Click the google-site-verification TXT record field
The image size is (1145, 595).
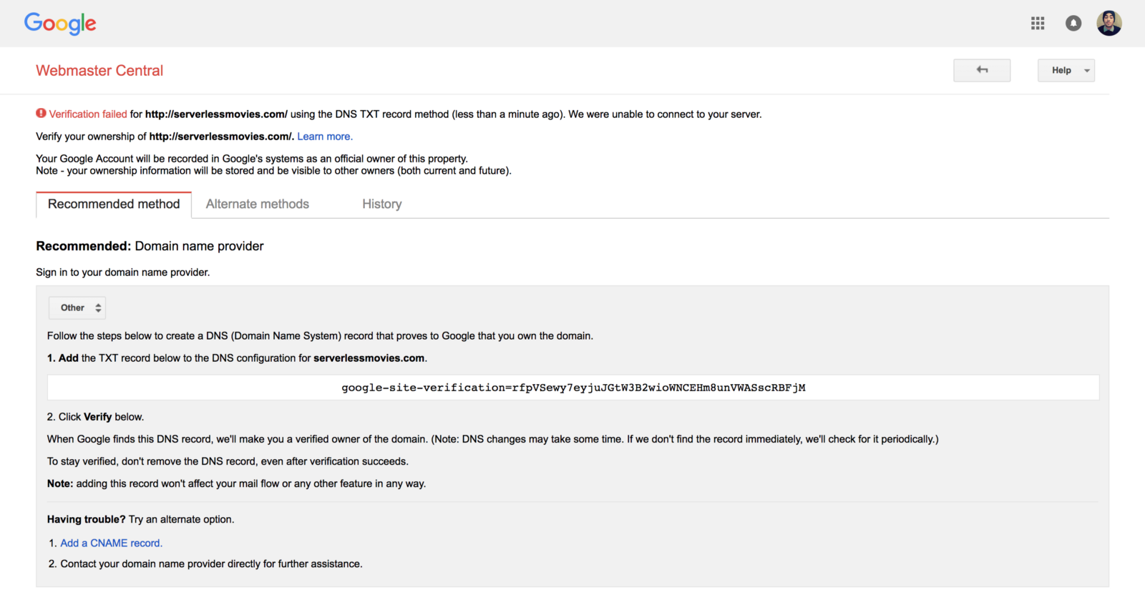tap(573, 388)
